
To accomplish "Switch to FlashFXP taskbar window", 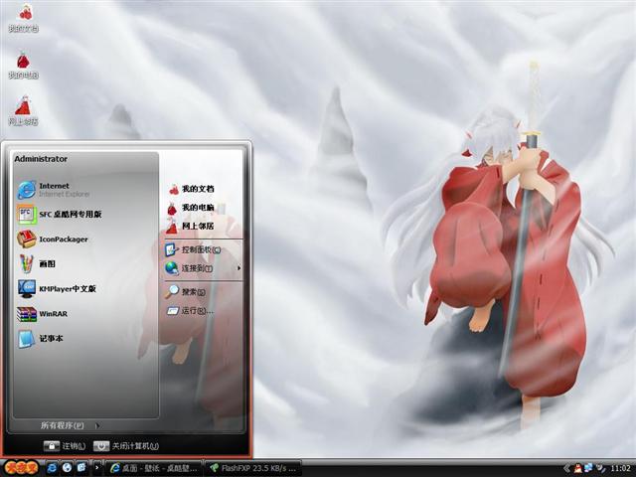I will pyautogui.click(x=253, y=468).
